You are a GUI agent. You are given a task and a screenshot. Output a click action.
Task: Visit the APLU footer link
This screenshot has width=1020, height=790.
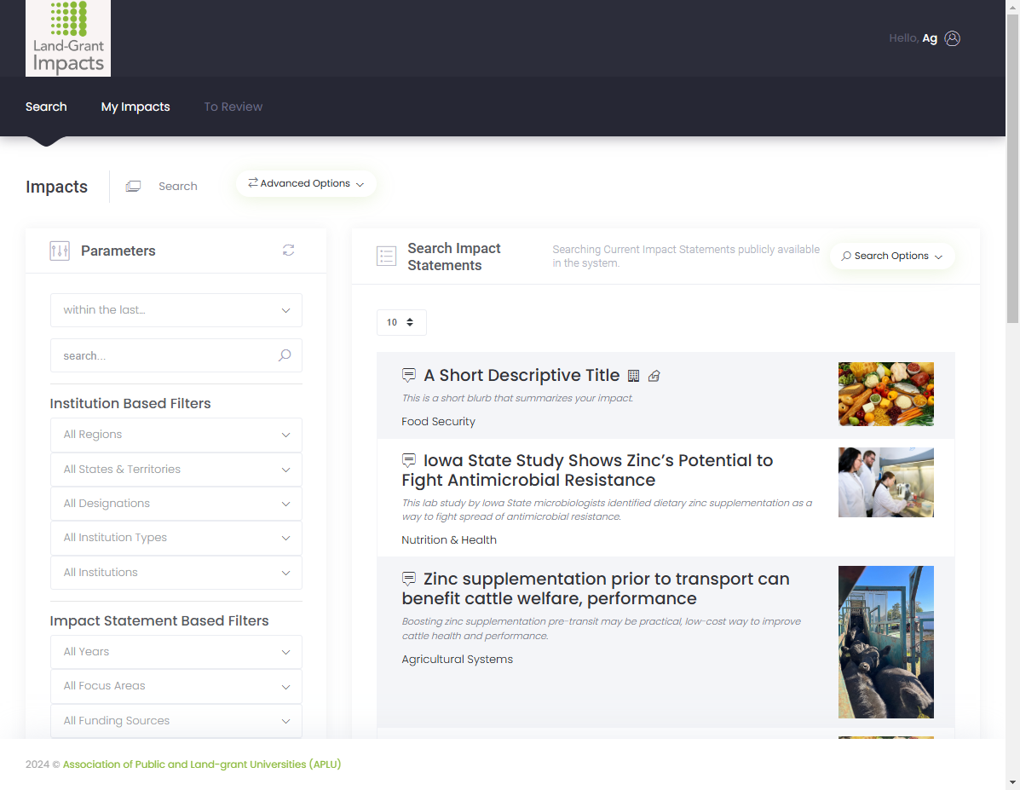click(202, 764)
